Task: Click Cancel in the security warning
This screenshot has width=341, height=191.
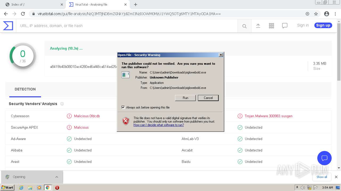Action: (208, 98)
